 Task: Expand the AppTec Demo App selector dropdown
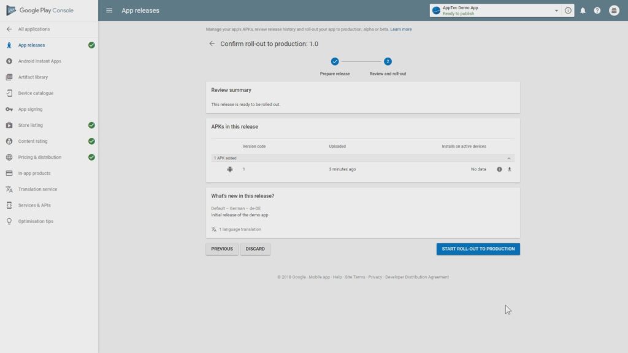point(556,10)
